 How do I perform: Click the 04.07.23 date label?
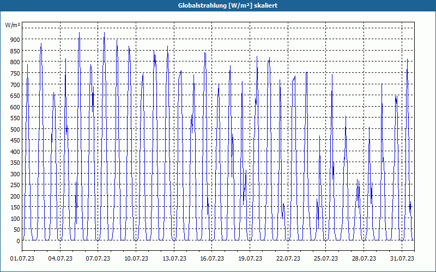(x=60, y=258)
